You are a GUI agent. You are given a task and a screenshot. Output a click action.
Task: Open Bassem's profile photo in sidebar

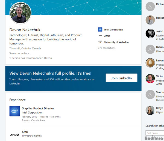point(150,20)
